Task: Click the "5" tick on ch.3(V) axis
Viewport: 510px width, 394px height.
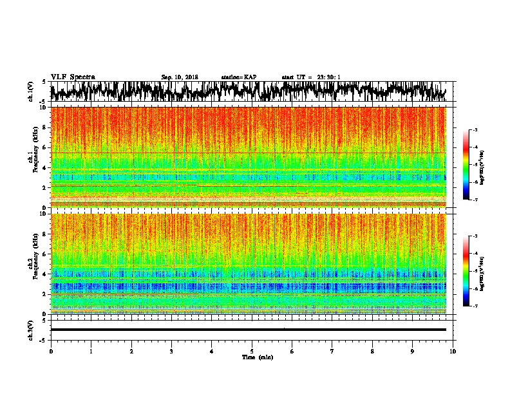Action: [x=44, y=321]
